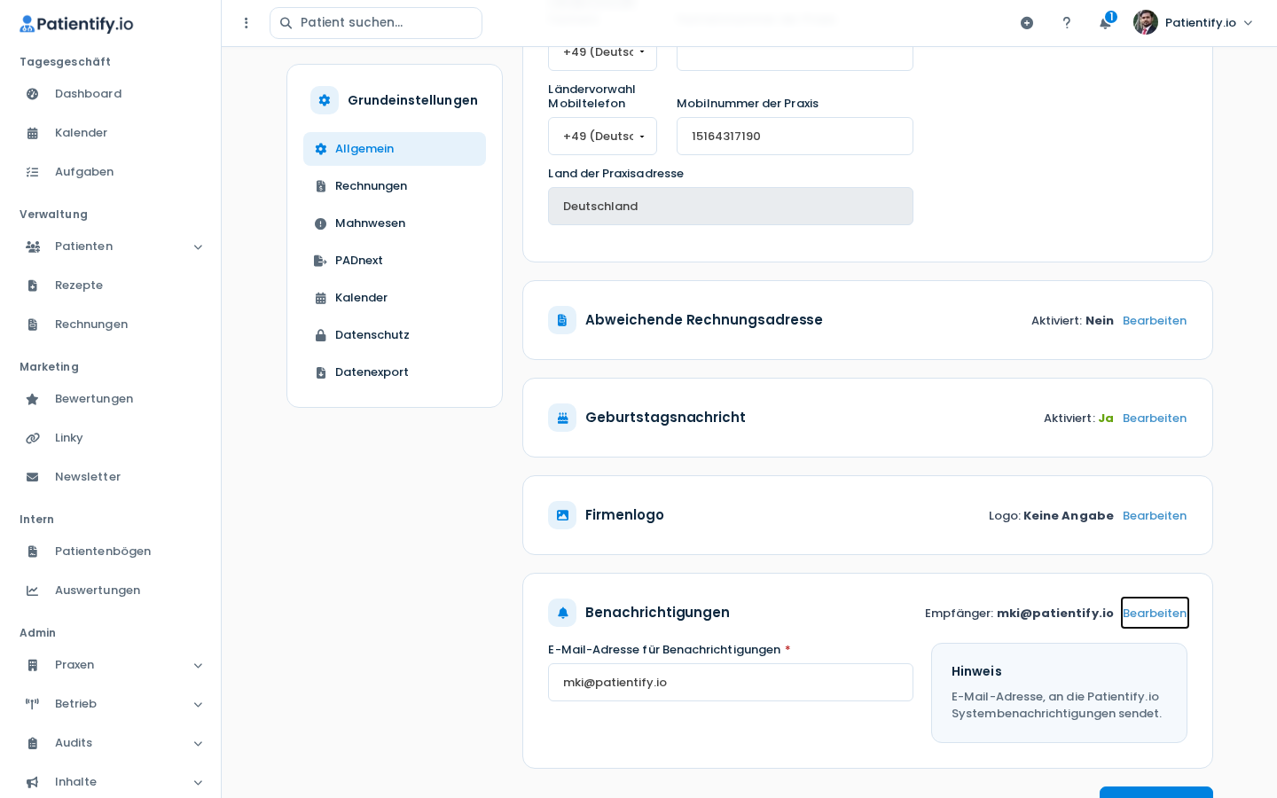Expand the Betrieb sidebar submenu
This screenshot has height=798, width=1277.
click(198, 704)
